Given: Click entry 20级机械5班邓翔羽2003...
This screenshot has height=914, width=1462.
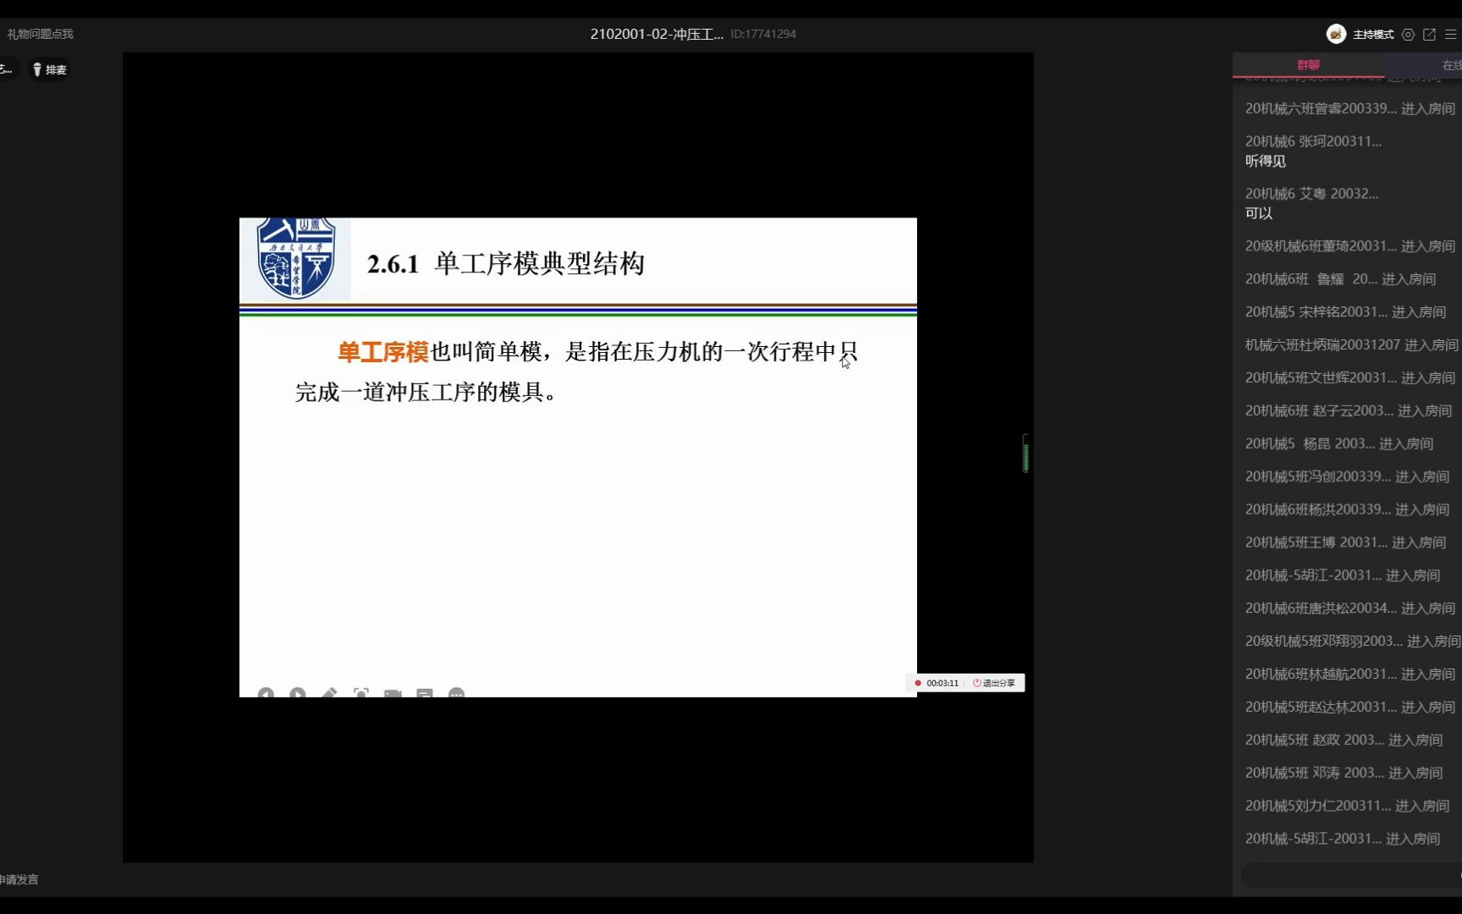Looking at the screenshot, I should [x=1352, y=642].
